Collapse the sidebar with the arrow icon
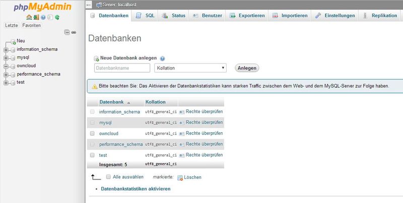The height and width of the screenshot is (203, 403). pos(89,5)
